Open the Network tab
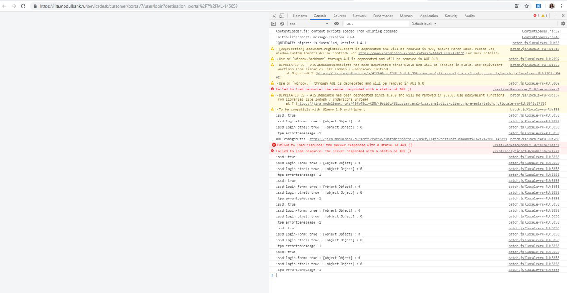The width and height of the screenshot is (567, 293). [359, 16]
